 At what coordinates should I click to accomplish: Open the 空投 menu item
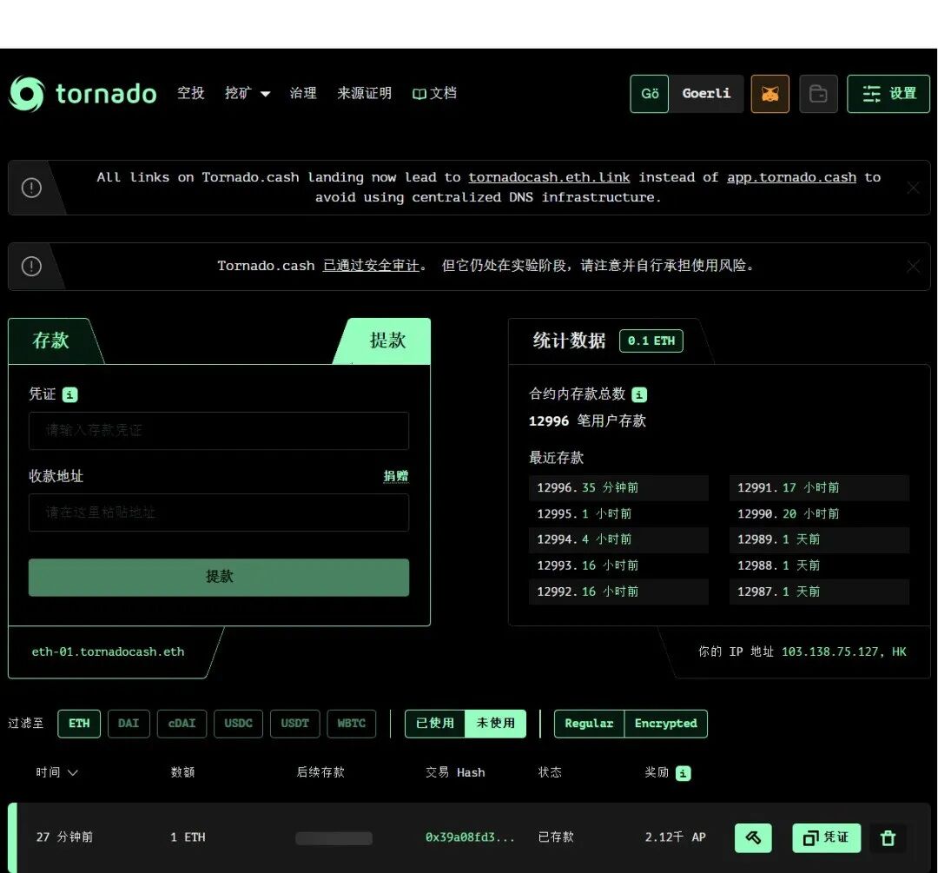(x=191, y=93)
